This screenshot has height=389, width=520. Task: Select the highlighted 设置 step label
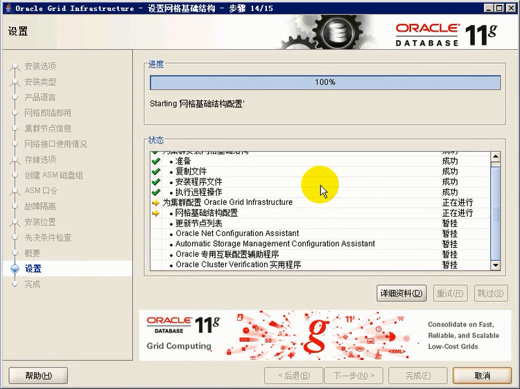click(33, 269)
